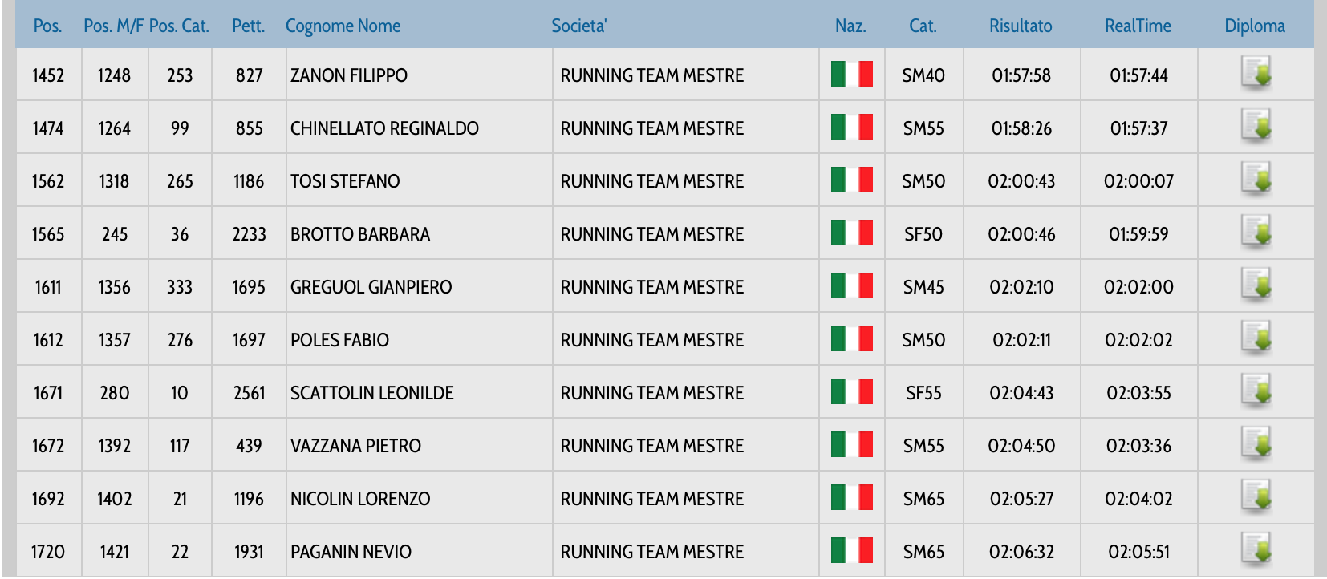Download diploma for Zanon Filippo
The height and width of the screenshot is (579, 1327).
(x=1256, y=73)
